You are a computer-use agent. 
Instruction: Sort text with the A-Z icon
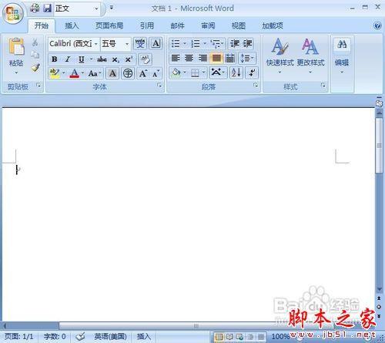236,72
